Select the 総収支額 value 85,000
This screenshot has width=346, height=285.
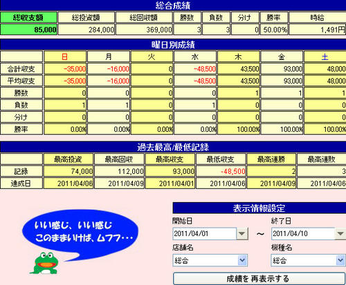pos(28,30)
